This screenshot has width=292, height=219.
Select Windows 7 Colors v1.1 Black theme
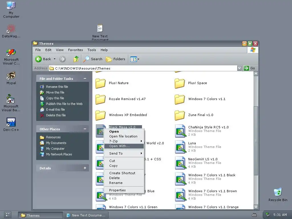click(x=205, y=179)
